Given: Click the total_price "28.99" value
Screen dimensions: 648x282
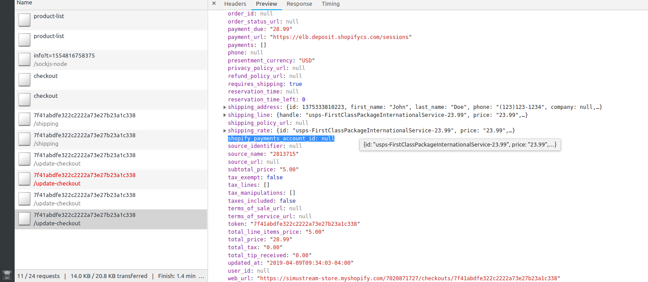Looking at the screenshot, I should click(281, 240).
